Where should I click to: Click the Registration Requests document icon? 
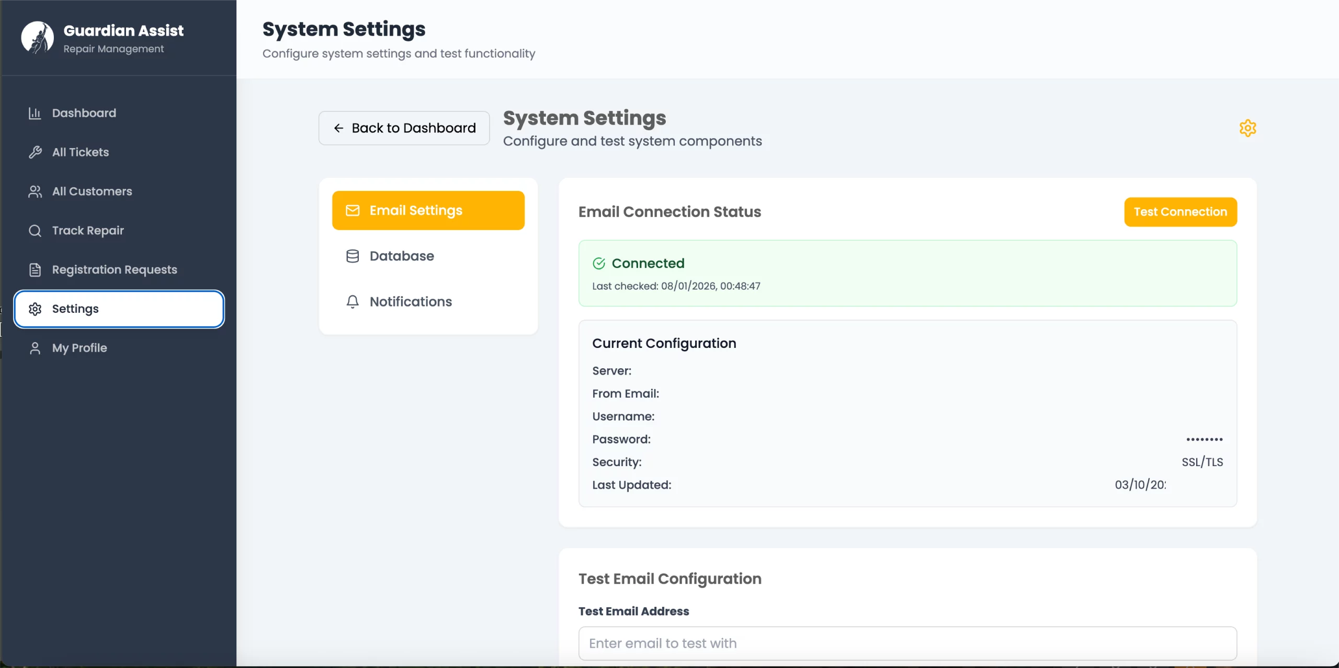35,270
